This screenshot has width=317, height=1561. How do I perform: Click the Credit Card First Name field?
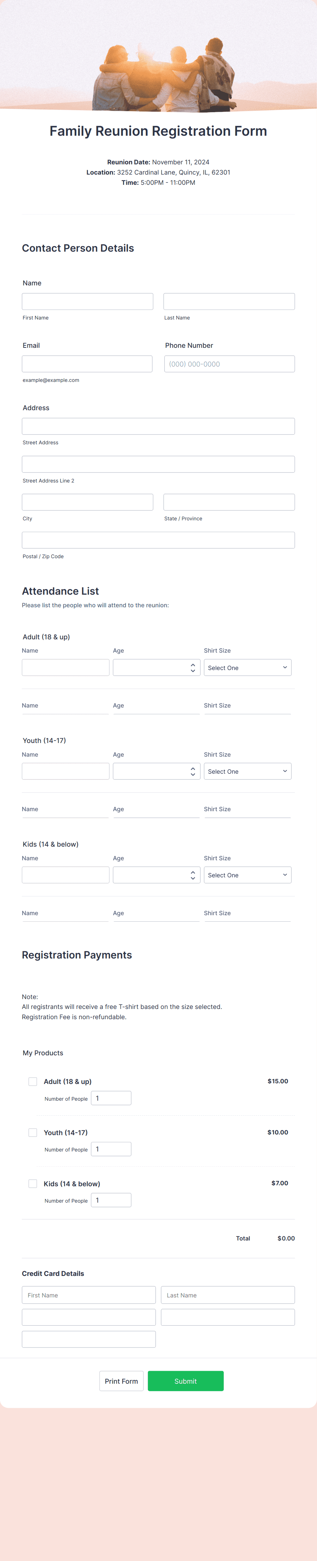(x=89, y=1295)
